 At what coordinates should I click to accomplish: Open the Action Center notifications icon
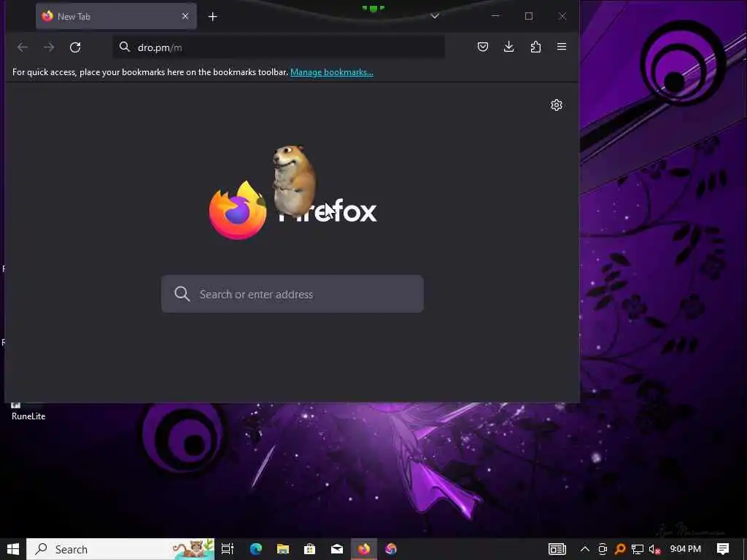click(x=723, y=549)
